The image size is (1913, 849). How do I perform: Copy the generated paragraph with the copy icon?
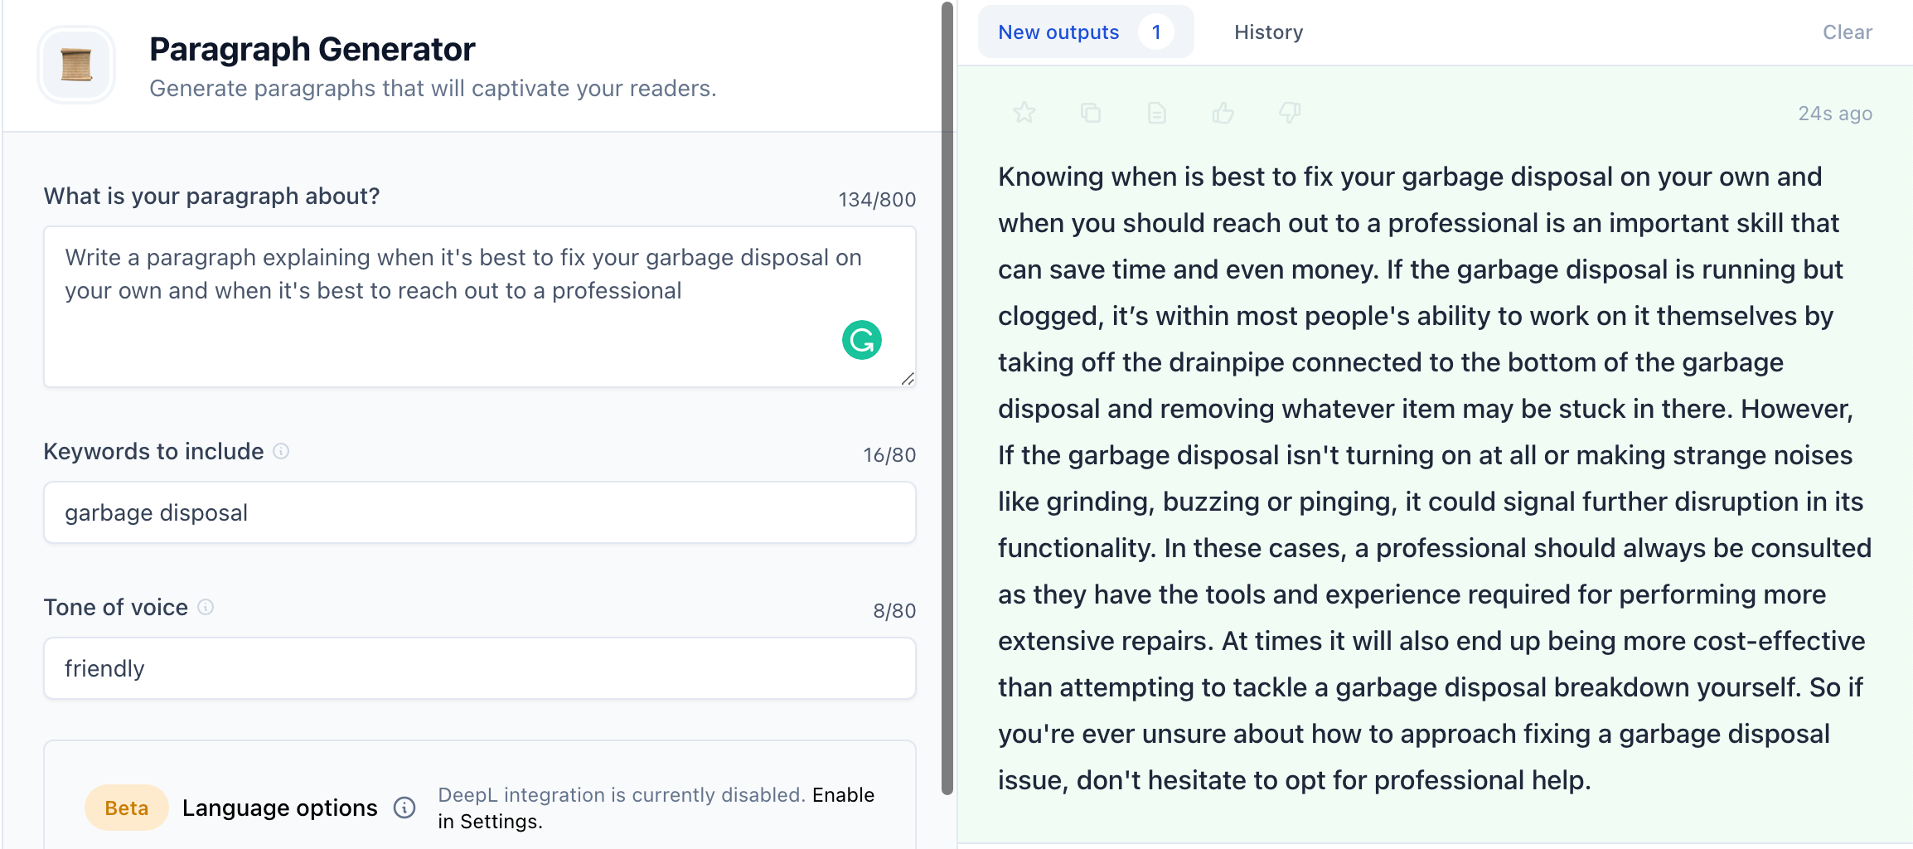pos(1091,113)
